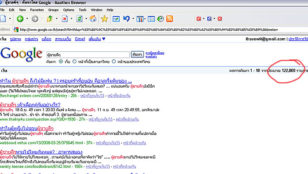308x174 pixels.
Task: Open cached page link for thaitrip4u.com result
Action: point(100,119)
